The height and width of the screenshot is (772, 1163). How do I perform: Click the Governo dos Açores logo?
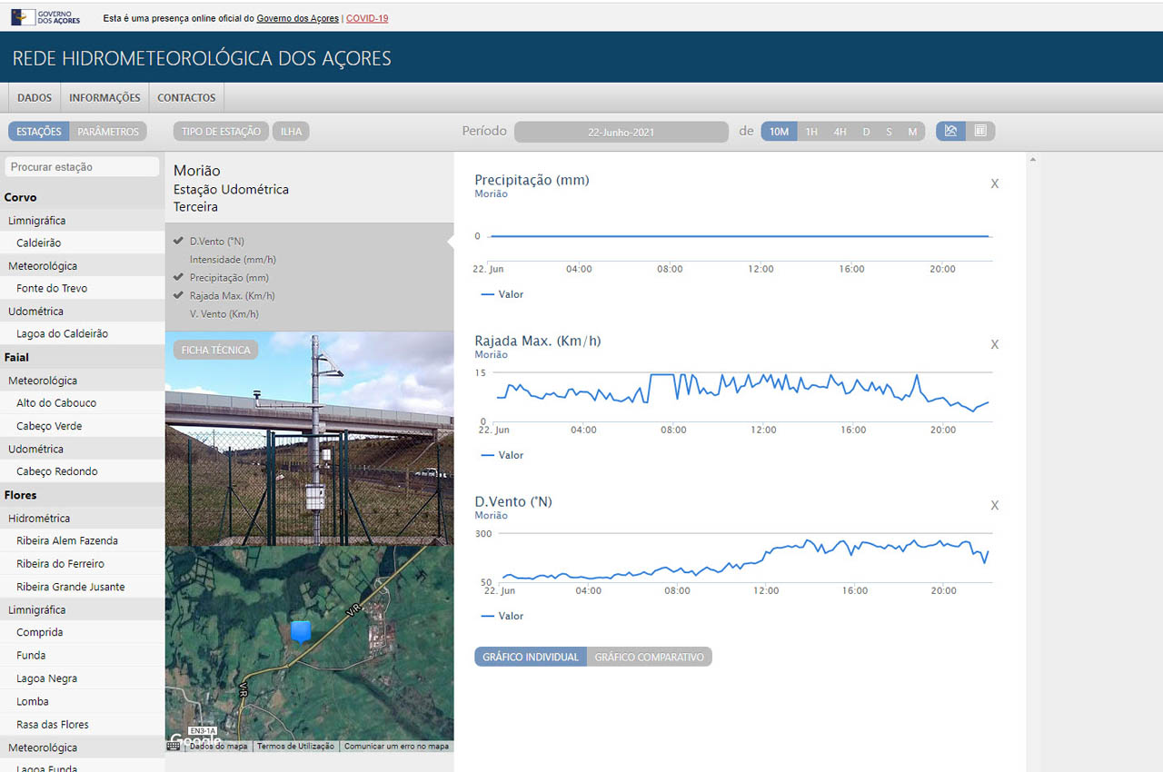click(x=46, y=16)
